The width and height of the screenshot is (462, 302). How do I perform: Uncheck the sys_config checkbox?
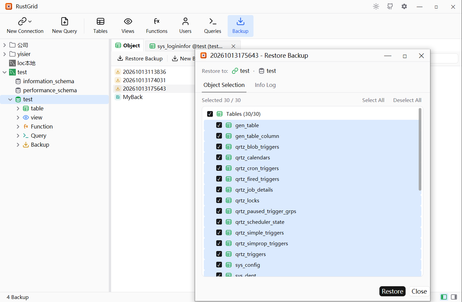pyautogui.click(x=219, y=265)
